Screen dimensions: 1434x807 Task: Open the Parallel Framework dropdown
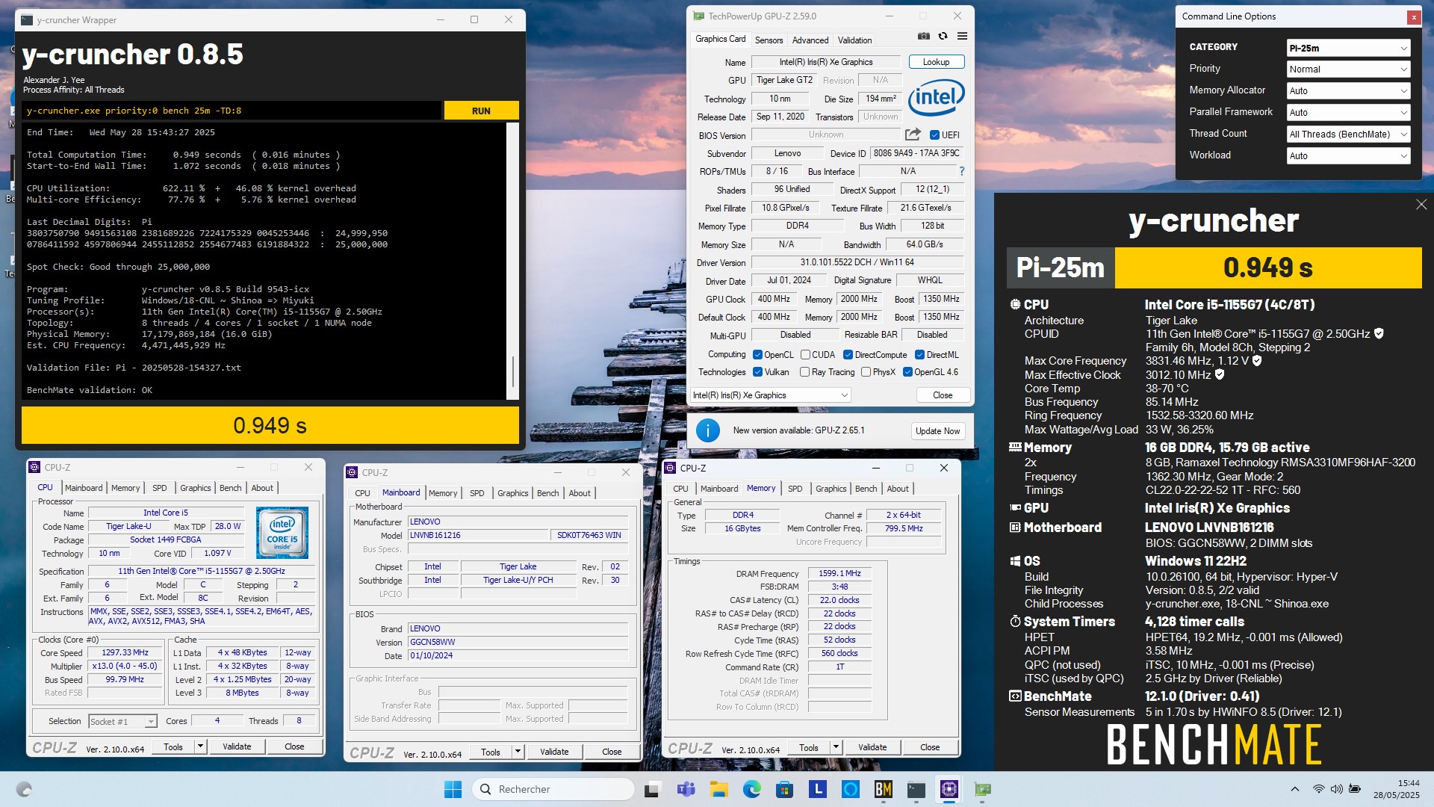(x=1348, y=113)
